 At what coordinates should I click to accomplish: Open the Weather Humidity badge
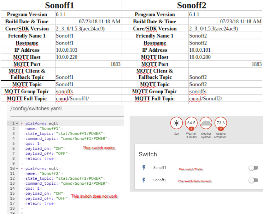[191, 123]
